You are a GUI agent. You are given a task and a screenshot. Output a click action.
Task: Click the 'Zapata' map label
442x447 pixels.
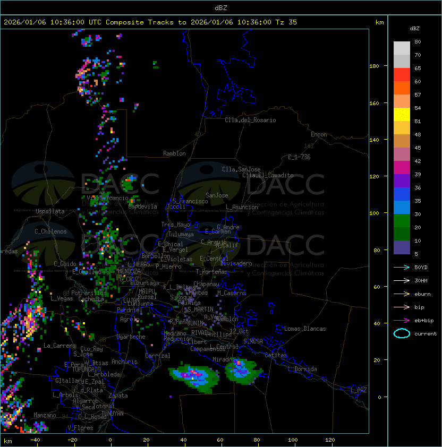pos(118,396)
